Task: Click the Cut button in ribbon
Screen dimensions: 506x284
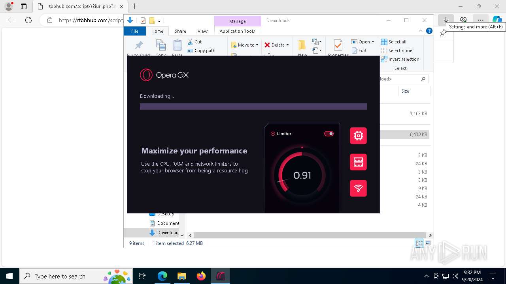Action: pyautogui.click(x=194, y=42)
